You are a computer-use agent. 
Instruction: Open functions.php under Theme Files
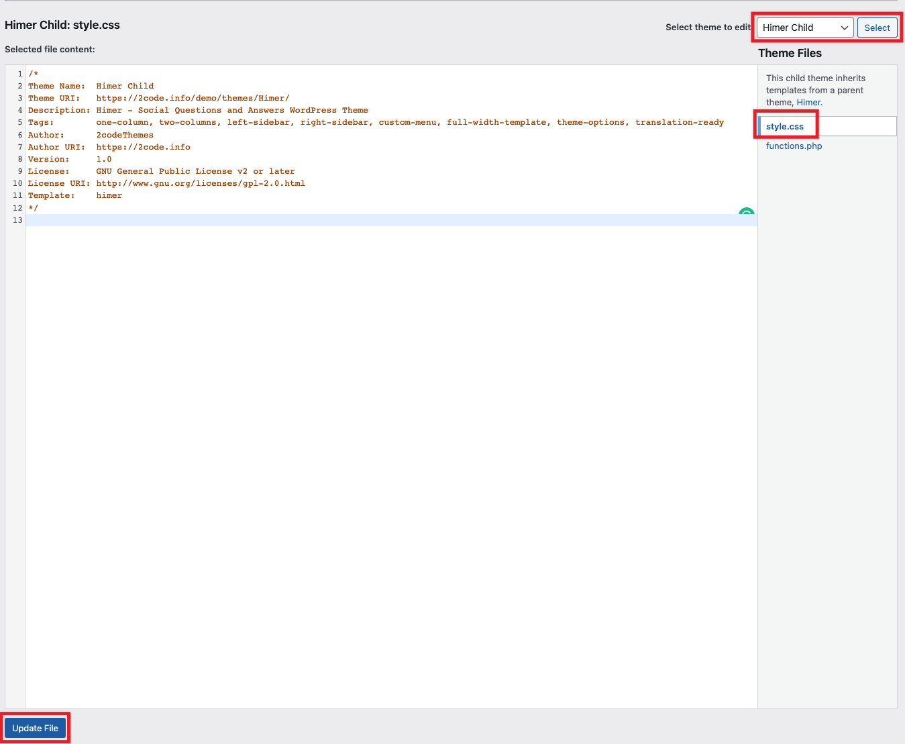pyautogui.click(x=794, y=146)
